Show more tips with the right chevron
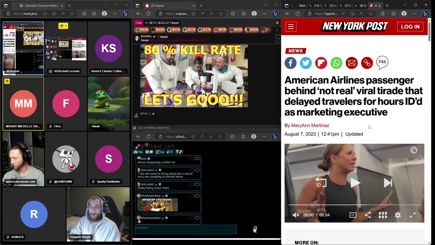 click(277, 30)
